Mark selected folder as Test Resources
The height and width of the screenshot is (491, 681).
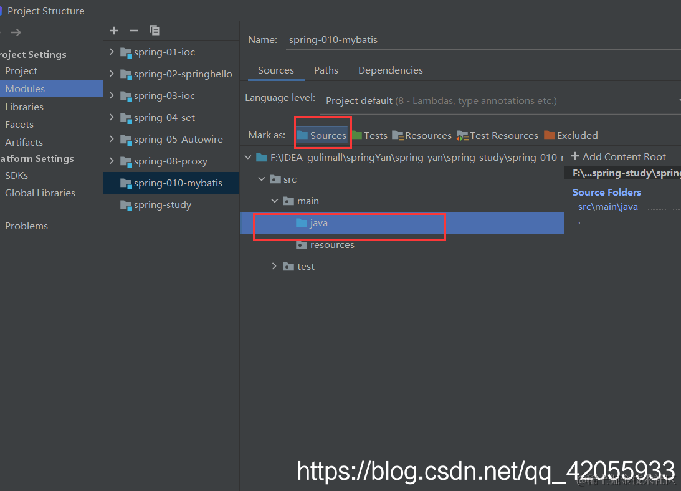(x=497, y=136)
